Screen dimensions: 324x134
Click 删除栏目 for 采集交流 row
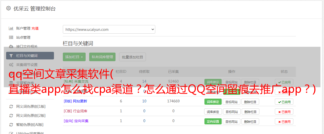[250, 82]
